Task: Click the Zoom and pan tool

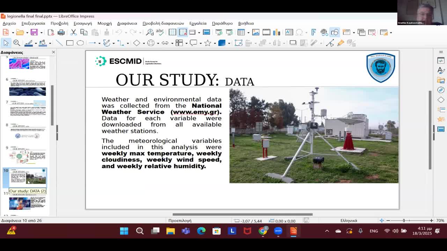Action: point(16,43)
